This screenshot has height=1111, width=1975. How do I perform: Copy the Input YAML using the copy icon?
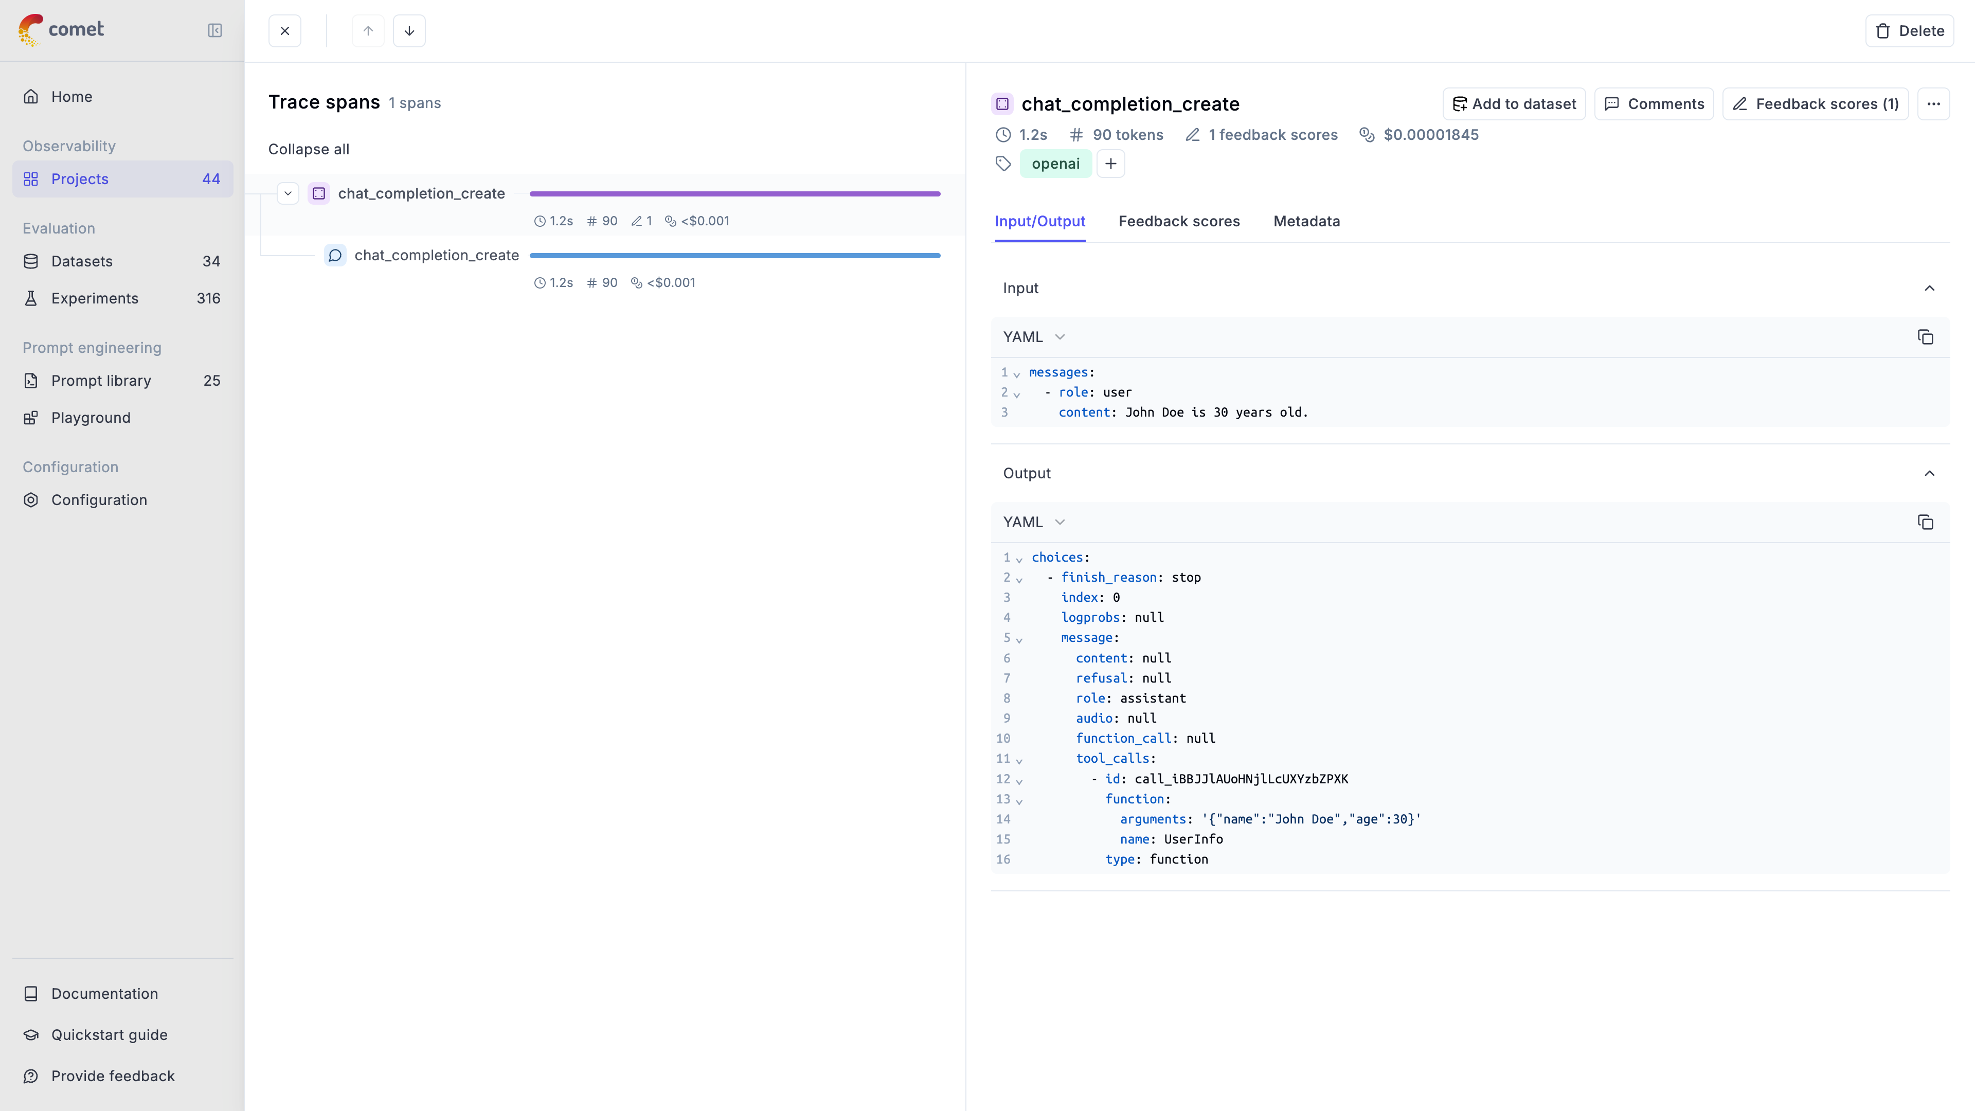[x=1926, y=337]
